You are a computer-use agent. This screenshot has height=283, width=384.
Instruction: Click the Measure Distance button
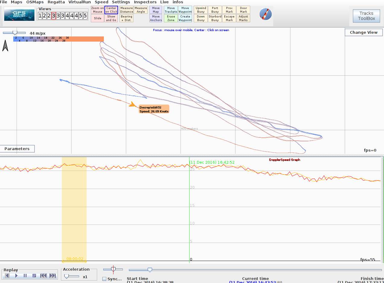[x=126, y=10]
